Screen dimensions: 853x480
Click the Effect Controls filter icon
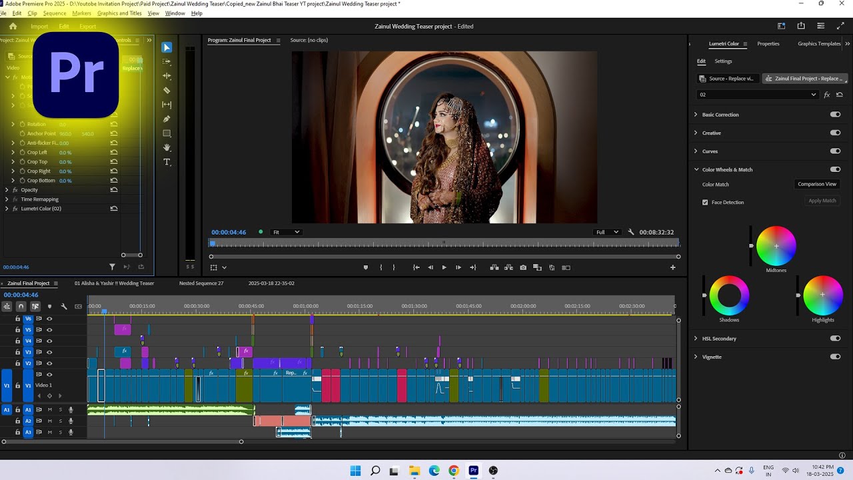pos(112,267)
